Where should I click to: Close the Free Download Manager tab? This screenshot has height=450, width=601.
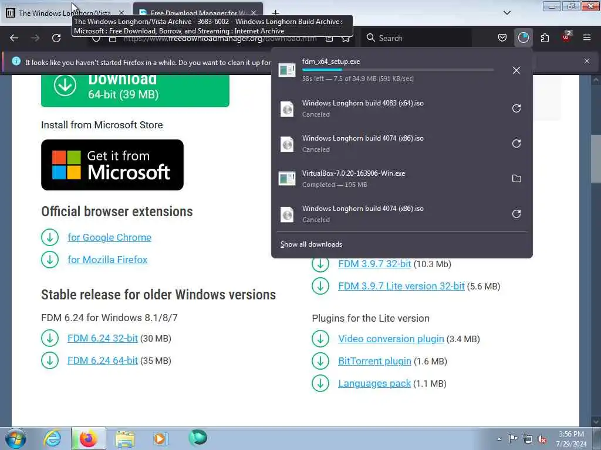254,13
